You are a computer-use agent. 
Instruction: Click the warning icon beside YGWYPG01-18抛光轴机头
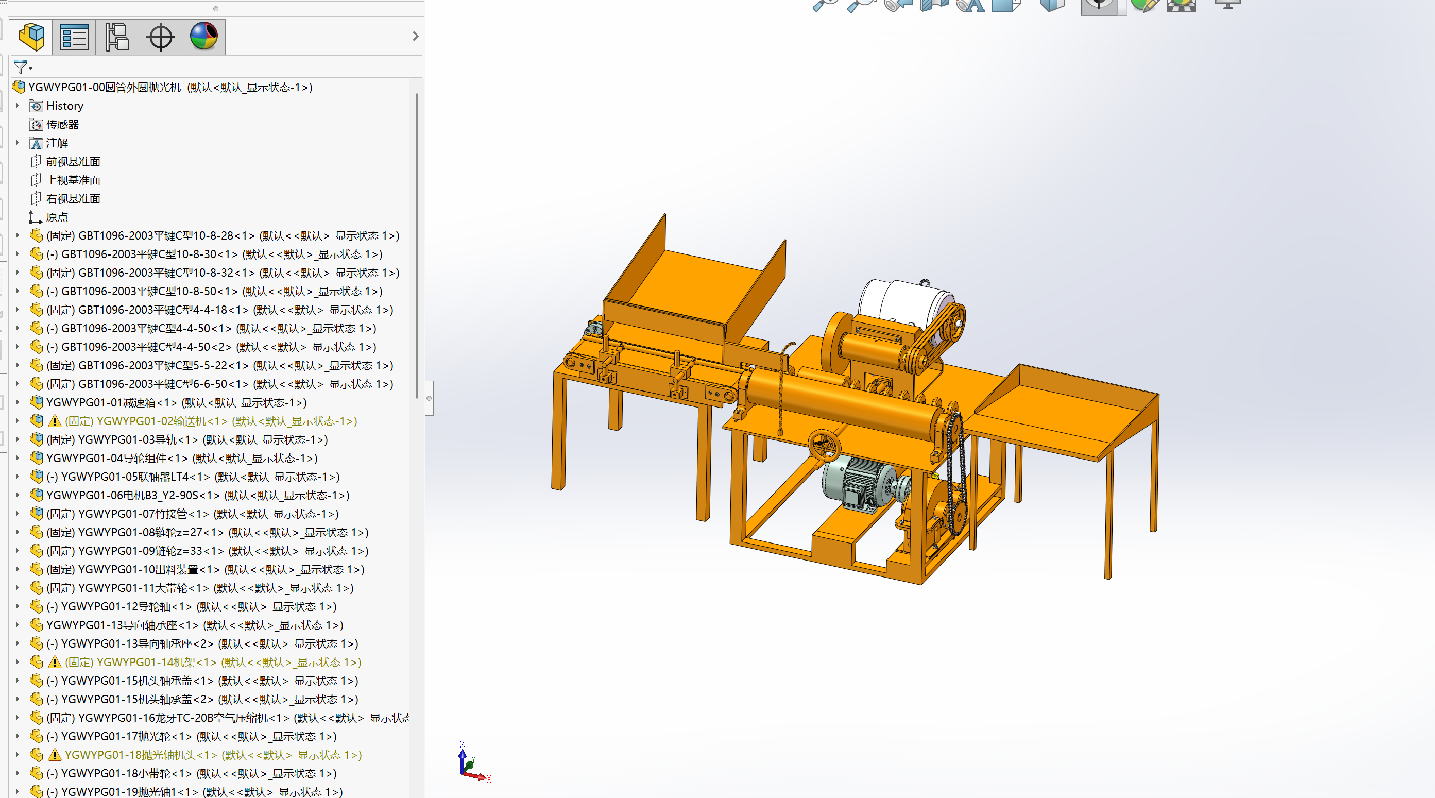click(55, 755)
